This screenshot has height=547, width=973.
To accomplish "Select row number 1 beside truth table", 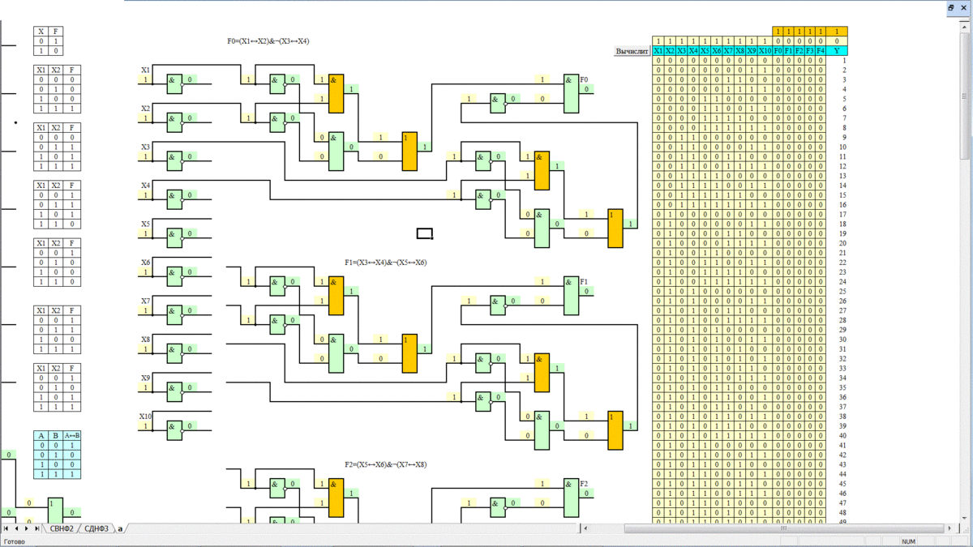I will tap(844, 61).
